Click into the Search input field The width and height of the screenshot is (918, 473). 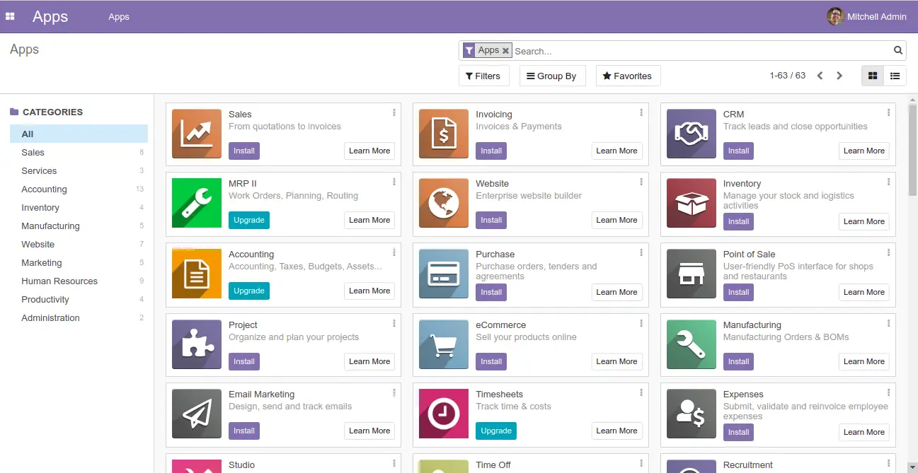[x=701, y=51]
